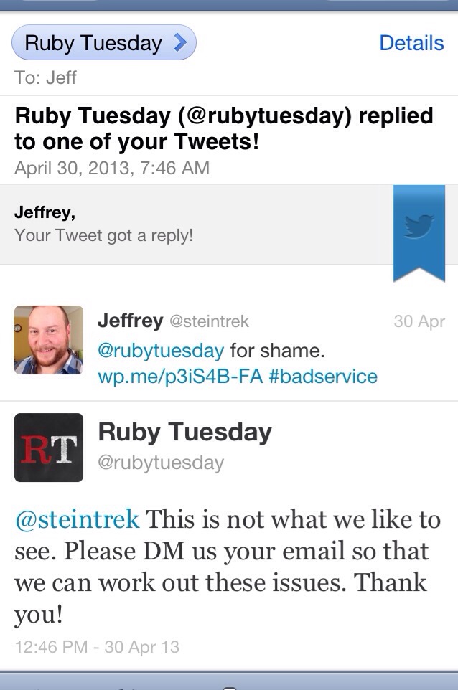
Task: Click the "12:46 PM - 30 Apr 13" timestamp
Action: pos(97,646)
